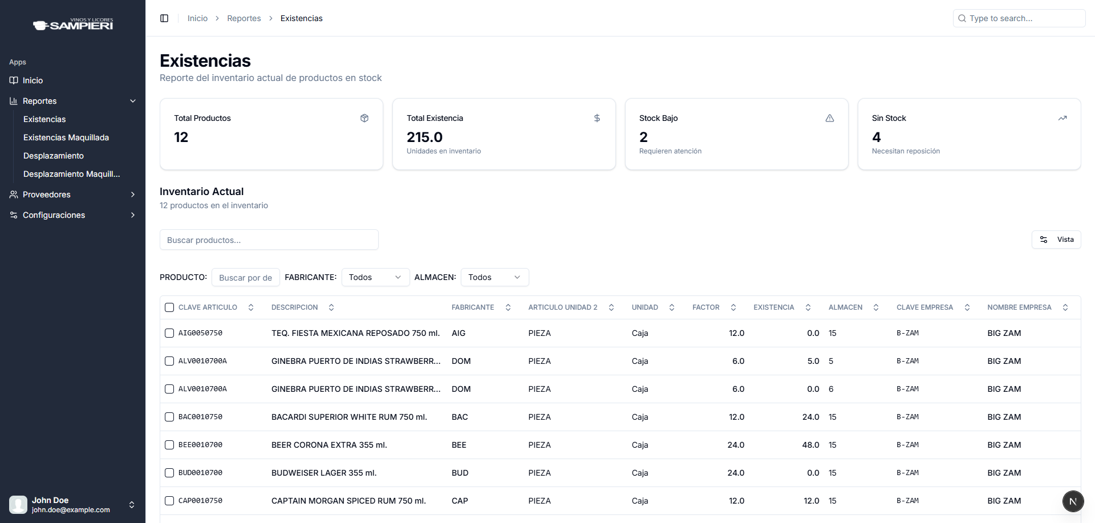Select the AIG0050750 row checkbox
The height and width of the screenshot is (523, 1095).
(x=169, y=333)
